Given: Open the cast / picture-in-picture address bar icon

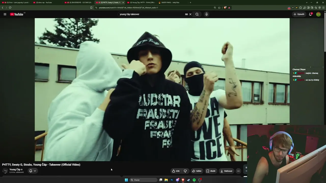Looking at the screenshot, I should pyautogui.click(x=219, y=8).
